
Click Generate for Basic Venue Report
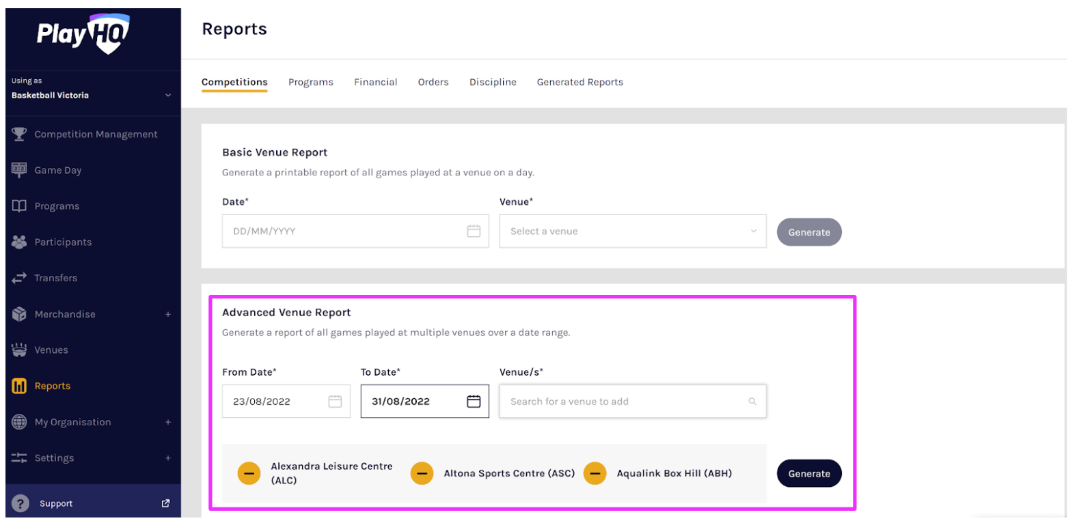pyautogui.click(x=808, y=232)
